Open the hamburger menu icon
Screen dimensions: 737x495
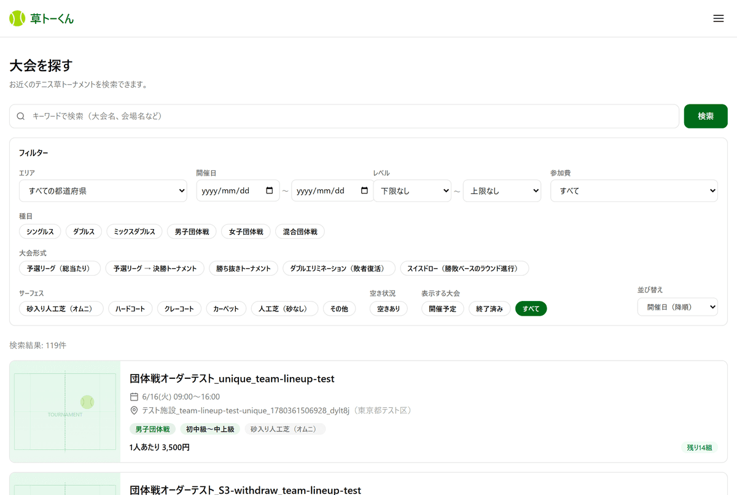point(718,18)
